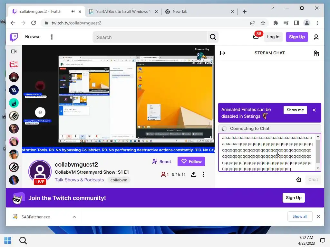Click the Sign Up button in header
Viewport: 330px width, 247px height.
[297, 37]
